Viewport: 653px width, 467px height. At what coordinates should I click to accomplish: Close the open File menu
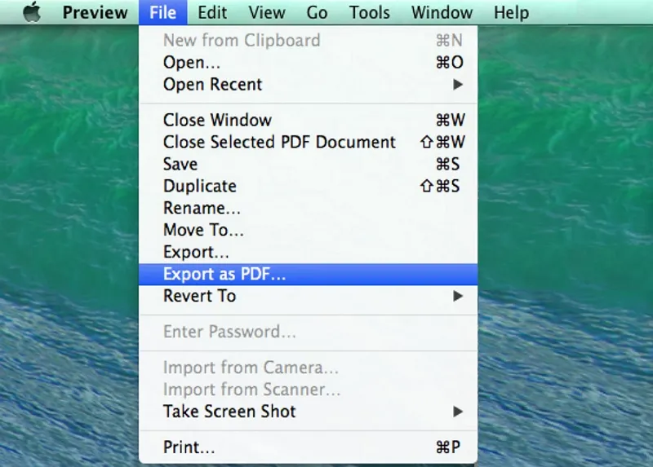tap(163, 12)
